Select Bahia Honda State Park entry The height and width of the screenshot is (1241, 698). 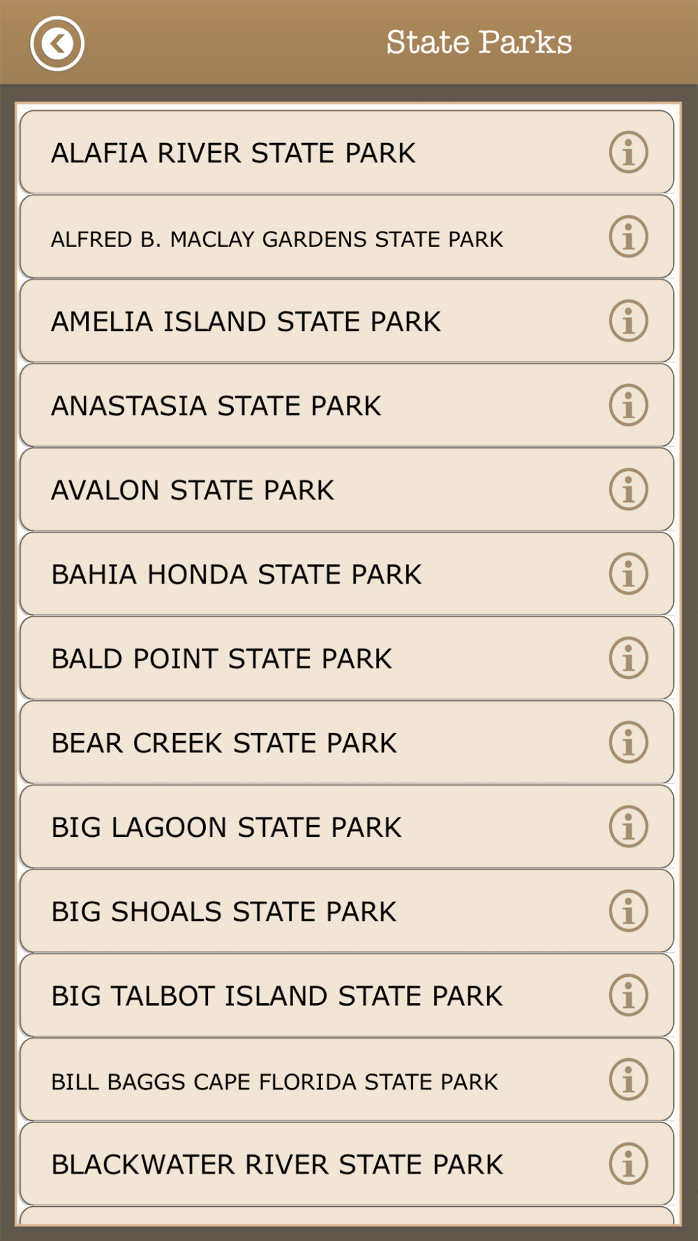tap(347, 574)
